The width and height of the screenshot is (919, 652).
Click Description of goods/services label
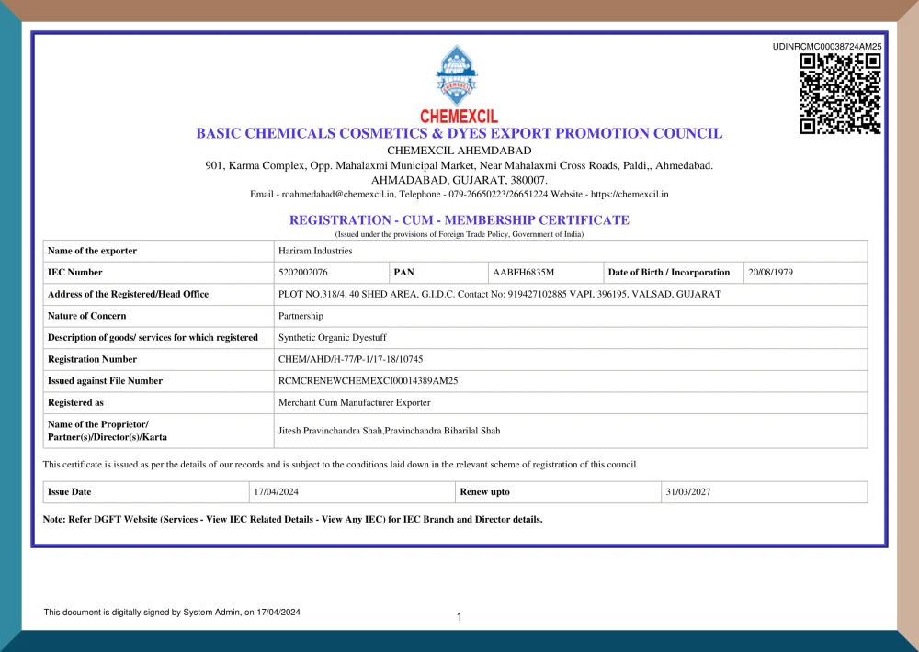click(x=153, y=337)
